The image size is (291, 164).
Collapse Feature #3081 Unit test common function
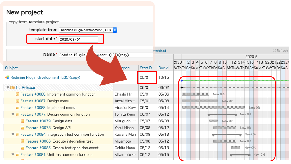point(13,155)
